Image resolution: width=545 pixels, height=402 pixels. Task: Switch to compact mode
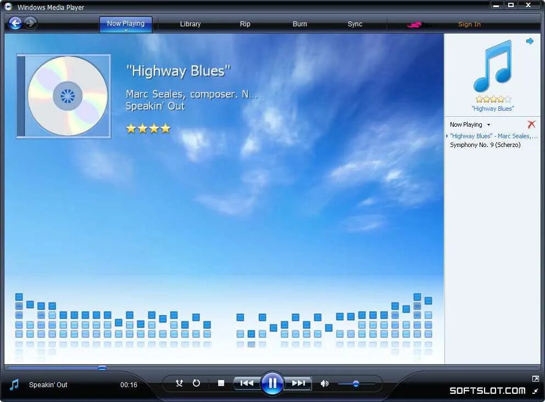pyautogui.click(x=535, y=391)
